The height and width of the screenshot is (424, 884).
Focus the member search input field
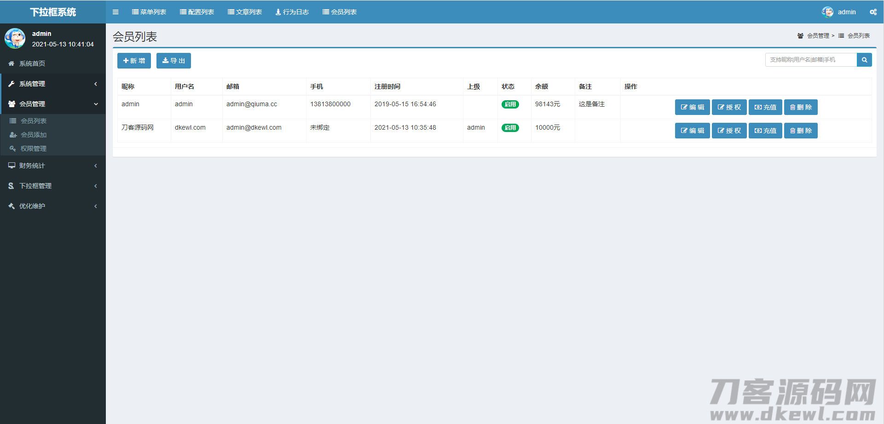[811, 60]
